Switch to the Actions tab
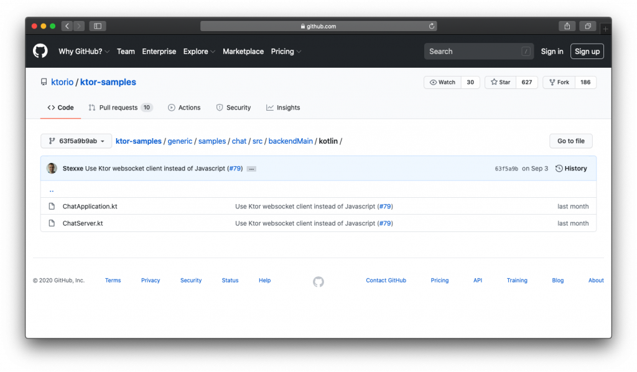The height and width of the screenshot is (372, 637). pyautogui.click(x=184, y=108)
